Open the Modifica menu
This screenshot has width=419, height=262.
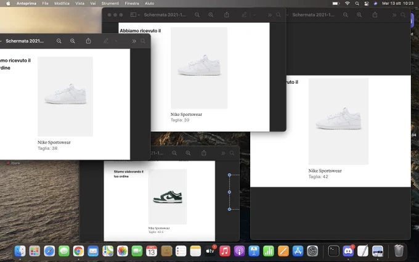(62, 4)
